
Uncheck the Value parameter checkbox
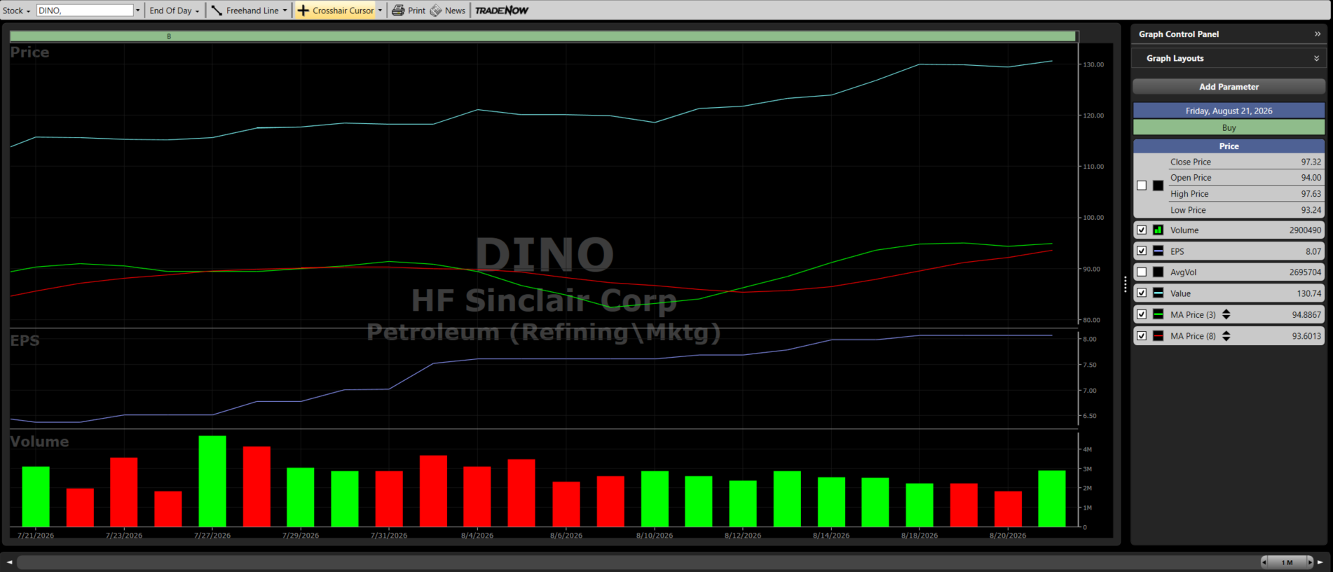click(x=1142, y=293)
